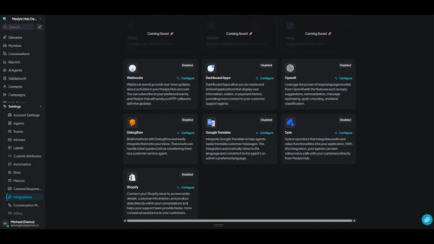Click the Webhooks integration icon
Viewport: 434px width, 244px height.
click(132, 68)
